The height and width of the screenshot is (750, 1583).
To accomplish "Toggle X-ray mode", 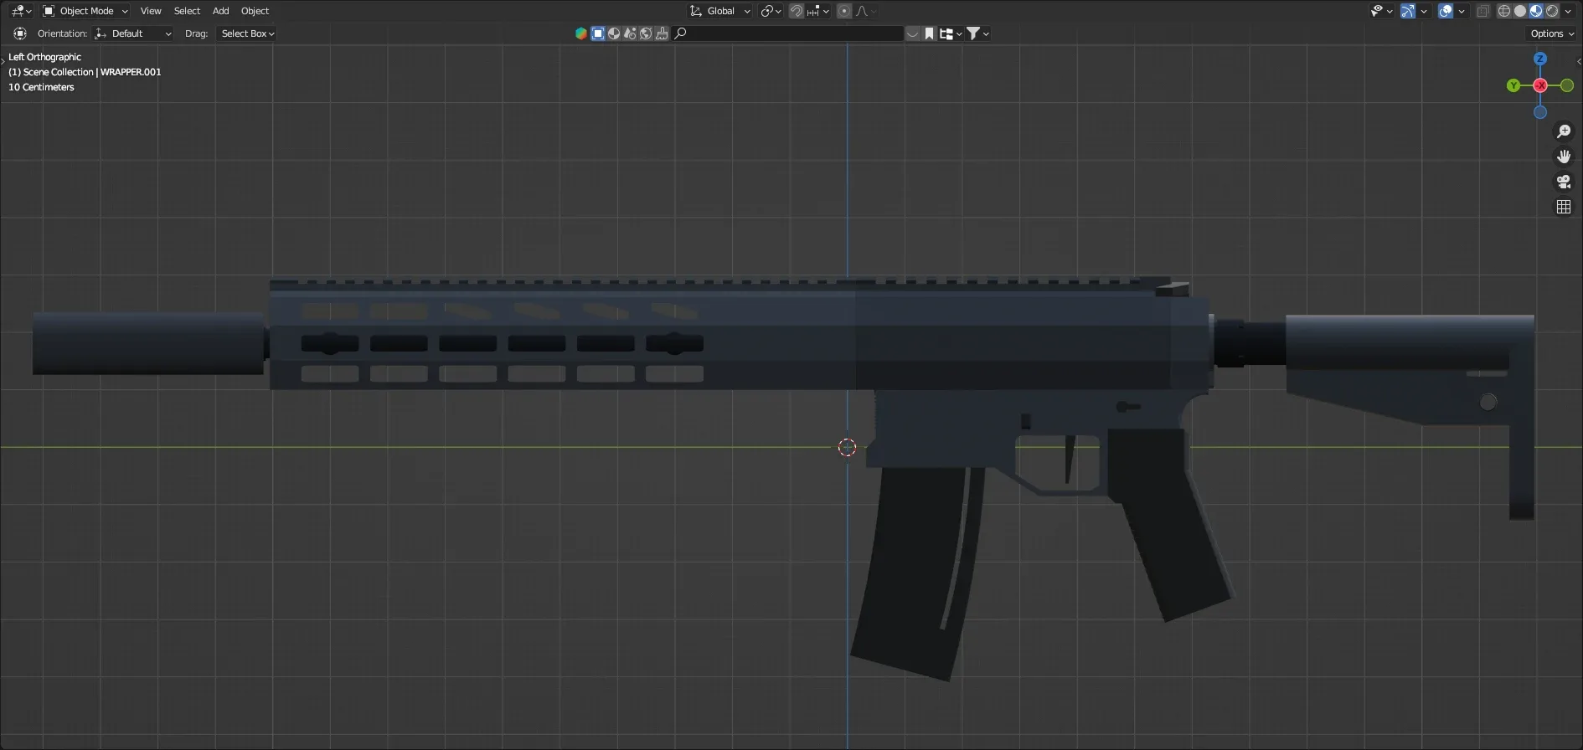I will 1483,11.
